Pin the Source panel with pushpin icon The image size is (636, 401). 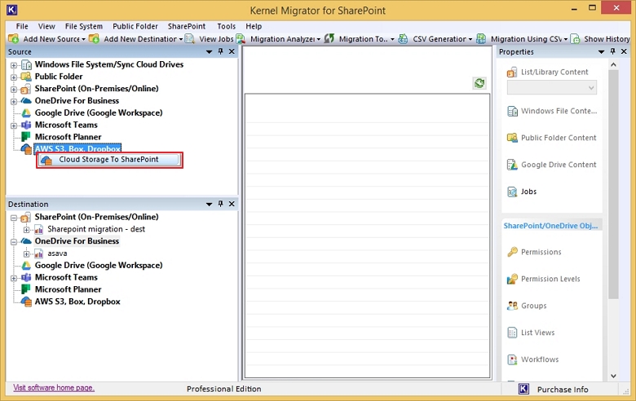(x=221, y=51)
